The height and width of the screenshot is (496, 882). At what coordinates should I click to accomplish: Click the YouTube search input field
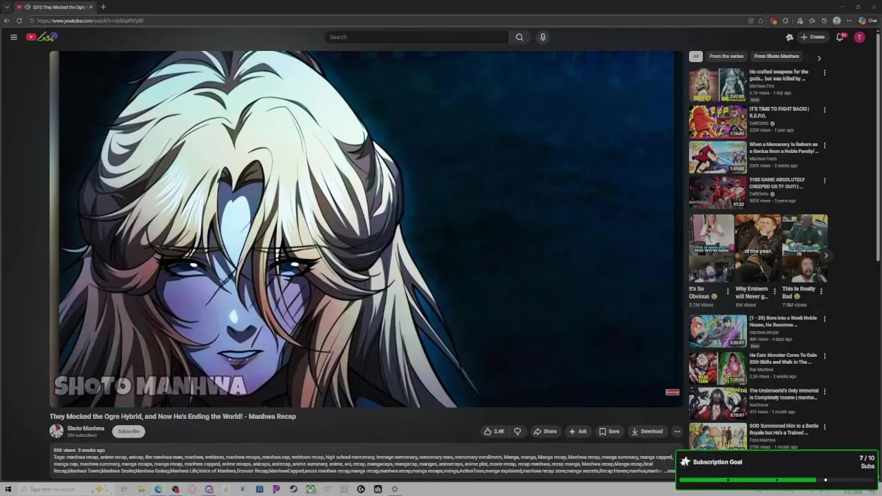click(x=417, y=37)
